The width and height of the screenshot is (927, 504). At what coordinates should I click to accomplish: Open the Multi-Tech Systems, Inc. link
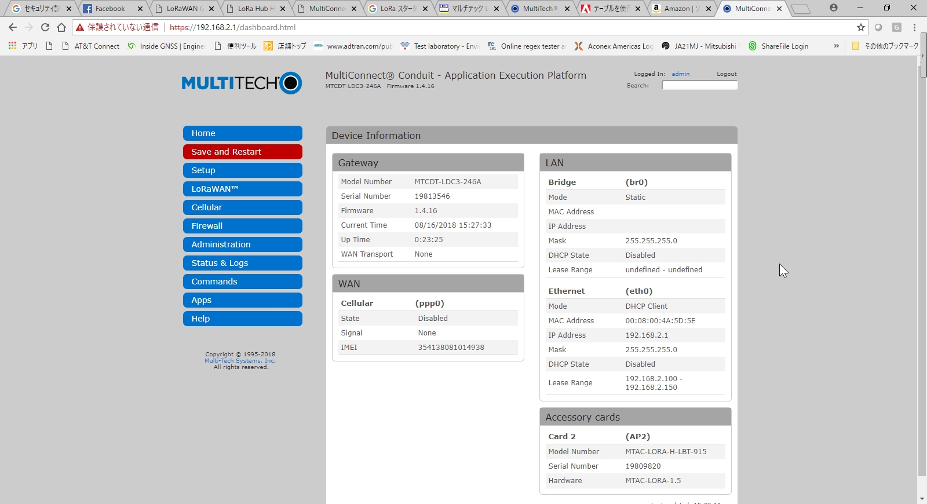(240, 361)
